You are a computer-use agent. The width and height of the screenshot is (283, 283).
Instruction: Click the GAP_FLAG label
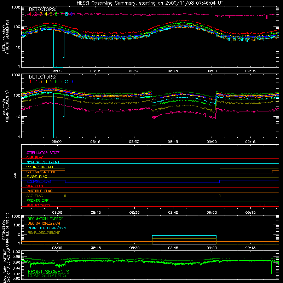pyautogui.click(x=35, y=157)
